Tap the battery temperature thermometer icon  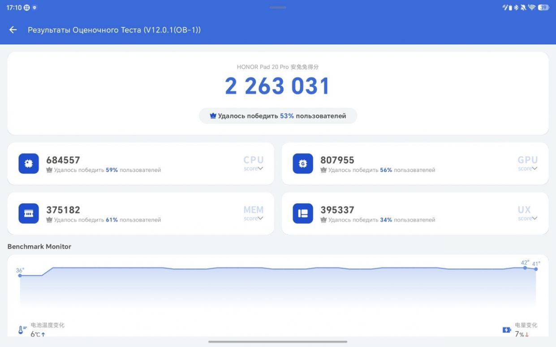point(22,330)
